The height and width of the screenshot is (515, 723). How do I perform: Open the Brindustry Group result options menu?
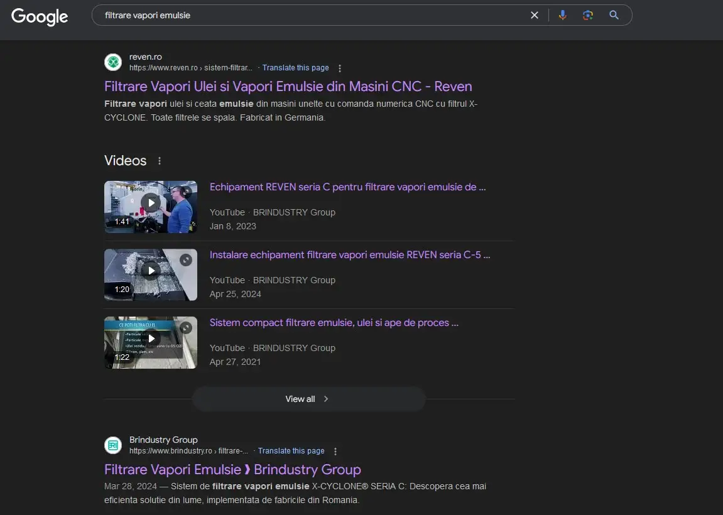click(335, 452)
